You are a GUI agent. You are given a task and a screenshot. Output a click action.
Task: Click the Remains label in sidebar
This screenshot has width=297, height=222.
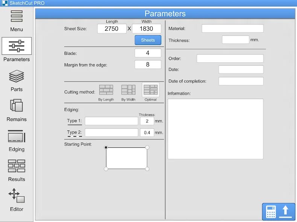(17, 119)
